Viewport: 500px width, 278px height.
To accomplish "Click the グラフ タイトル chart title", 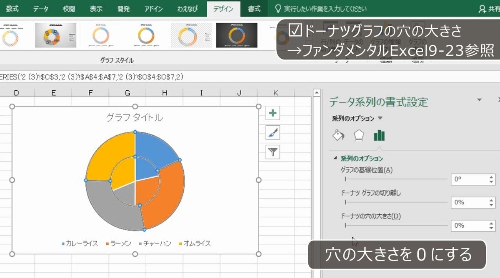I will pos(135,118).
